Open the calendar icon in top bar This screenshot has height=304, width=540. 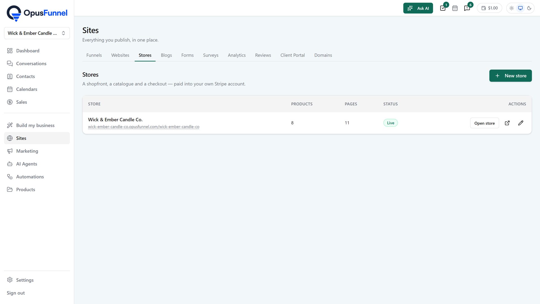455,8
